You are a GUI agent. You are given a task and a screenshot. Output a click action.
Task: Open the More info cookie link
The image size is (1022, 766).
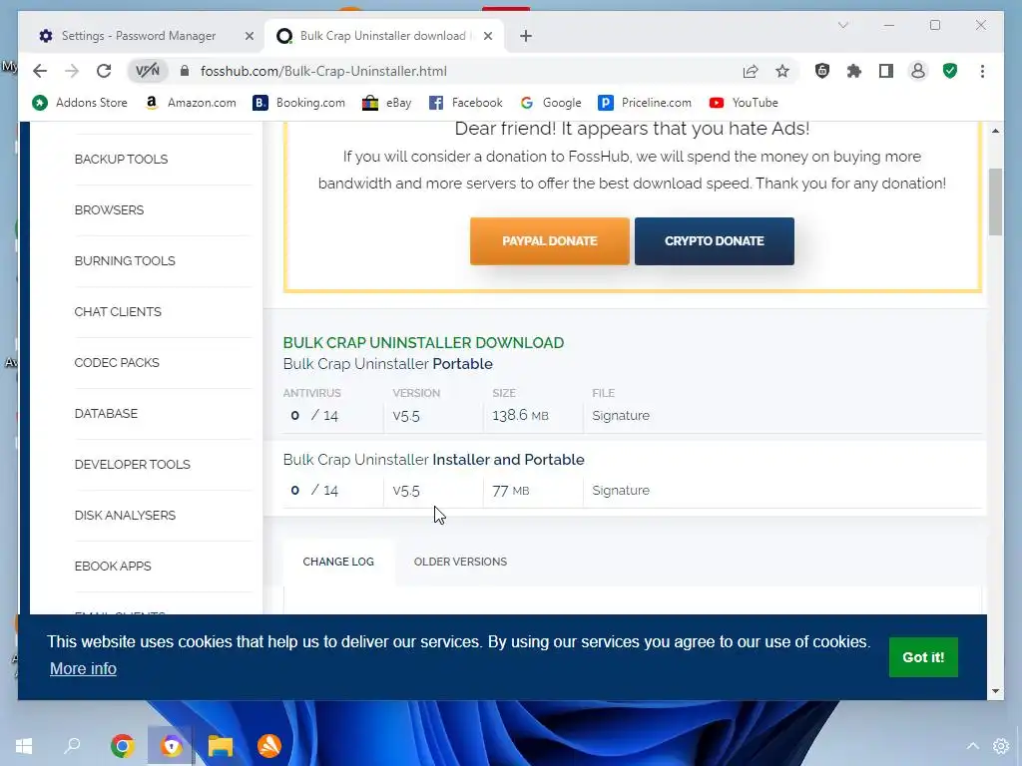[83, 668]
